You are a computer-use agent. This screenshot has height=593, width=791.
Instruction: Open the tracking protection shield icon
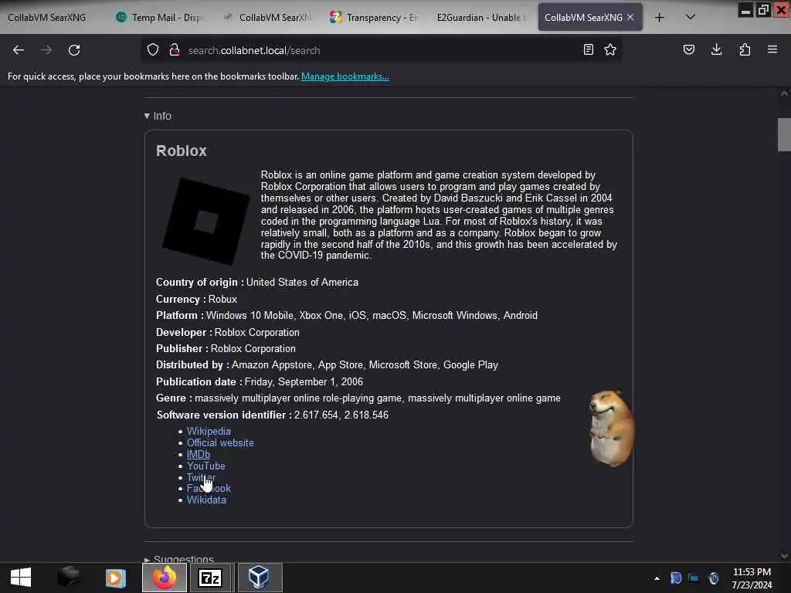(x=153, y=49)
